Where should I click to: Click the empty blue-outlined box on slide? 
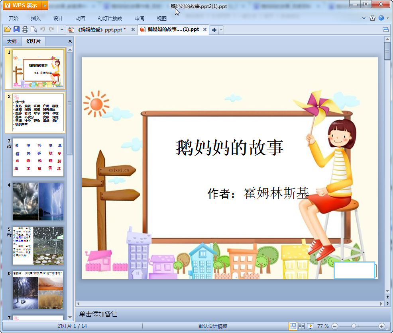(x=354, y=270)
